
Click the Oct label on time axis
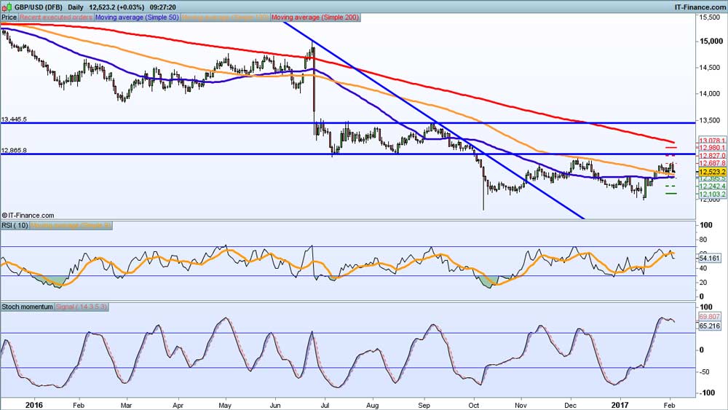pyautogui.click(x=474, y=405)
